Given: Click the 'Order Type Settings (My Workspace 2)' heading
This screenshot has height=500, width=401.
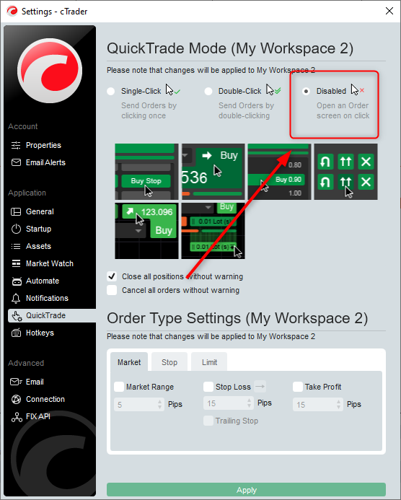Looking at the screenshot, I should point(237,318).
